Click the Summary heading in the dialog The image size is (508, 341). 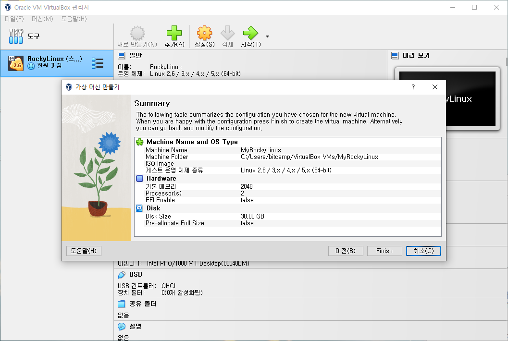click(152, 103)
